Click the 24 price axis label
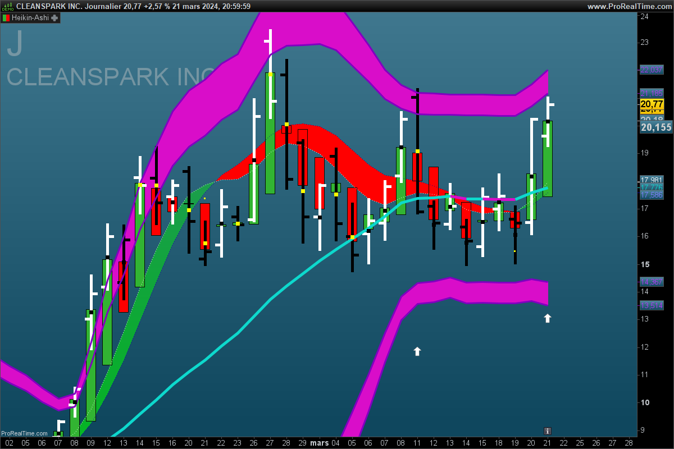The width and height of the screenshot is (674, 449). click(x=645, y=16)
